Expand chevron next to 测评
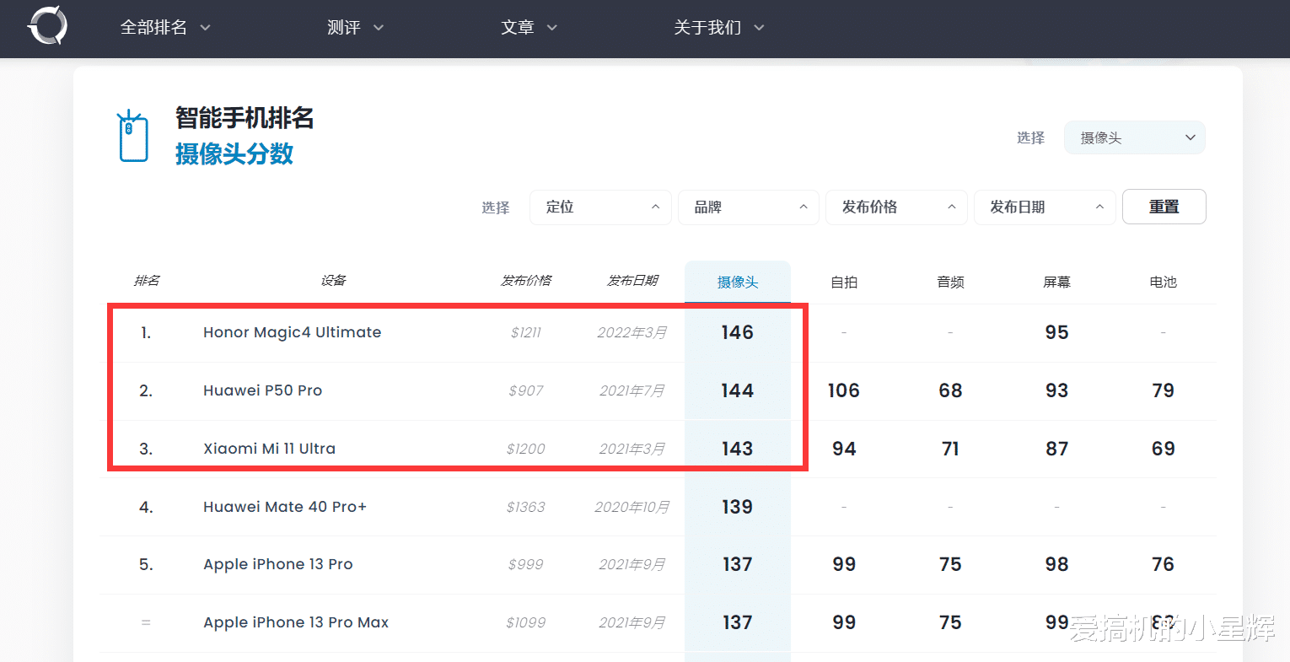Image resolution: width=1290 pixels, height=662 pixels. (x=379, y=28)
